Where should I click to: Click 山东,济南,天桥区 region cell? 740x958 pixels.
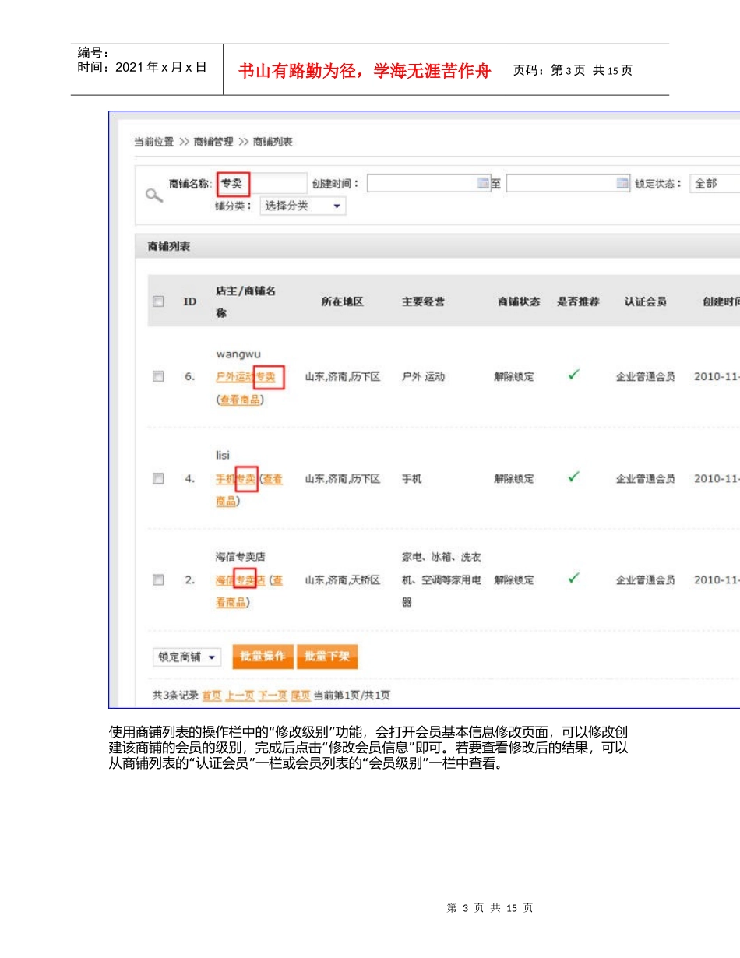(x=343, y=580)
